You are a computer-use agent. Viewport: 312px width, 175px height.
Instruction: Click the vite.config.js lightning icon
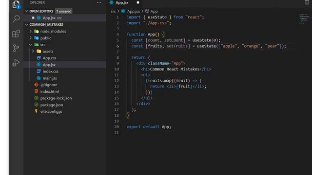click(36, 111)
